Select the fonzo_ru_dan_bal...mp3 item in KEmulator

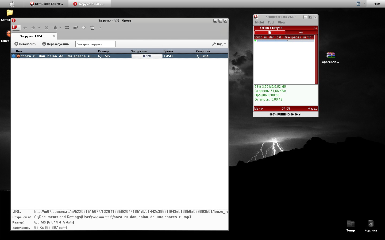tap(284, 37)
